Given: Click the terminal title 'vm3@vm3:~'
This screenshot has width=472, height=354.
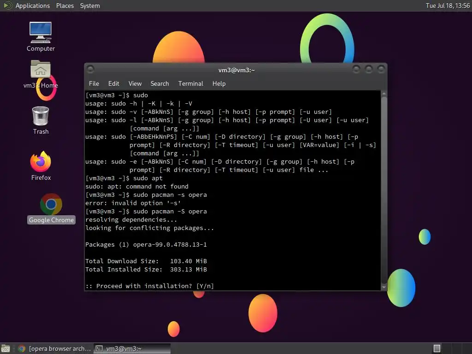Looking at the screenshot, I should click(236, 70).
